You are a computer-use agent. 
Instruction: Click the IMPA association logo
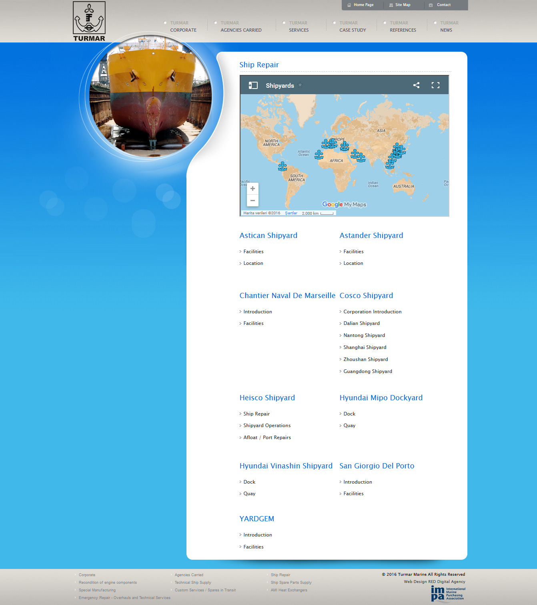click(448, 593)
